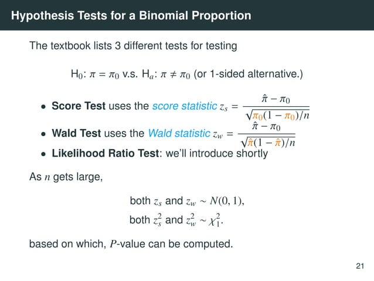Click the third bullet before Likelihood Ratio Test
The image size is (374, 281).
click(x=43, y=154)
